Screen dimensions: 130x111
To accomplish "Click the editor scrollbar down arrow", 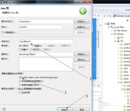I will click(98, 78).
